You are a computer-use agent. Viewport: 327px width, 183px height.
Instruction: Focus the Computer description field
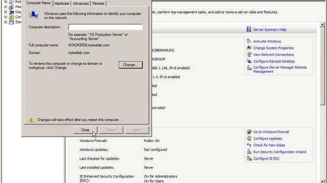[106, 27]
